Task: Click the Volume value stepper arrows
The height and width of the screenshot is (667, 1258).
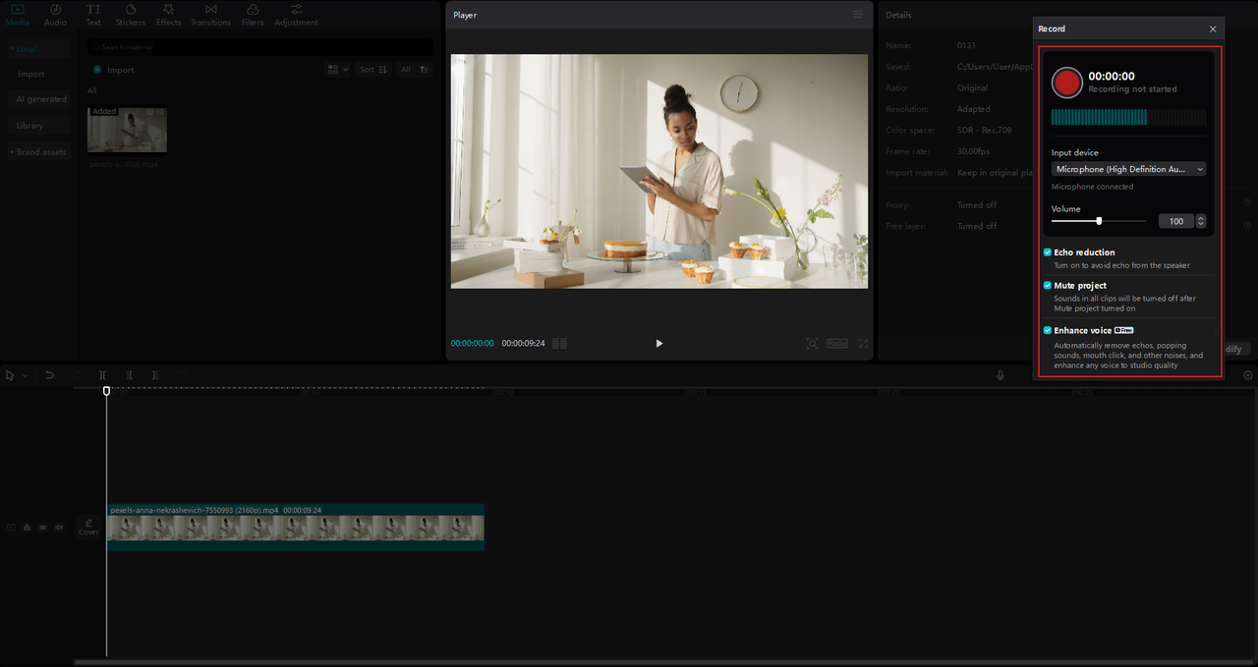Action: pos(1200,222)
